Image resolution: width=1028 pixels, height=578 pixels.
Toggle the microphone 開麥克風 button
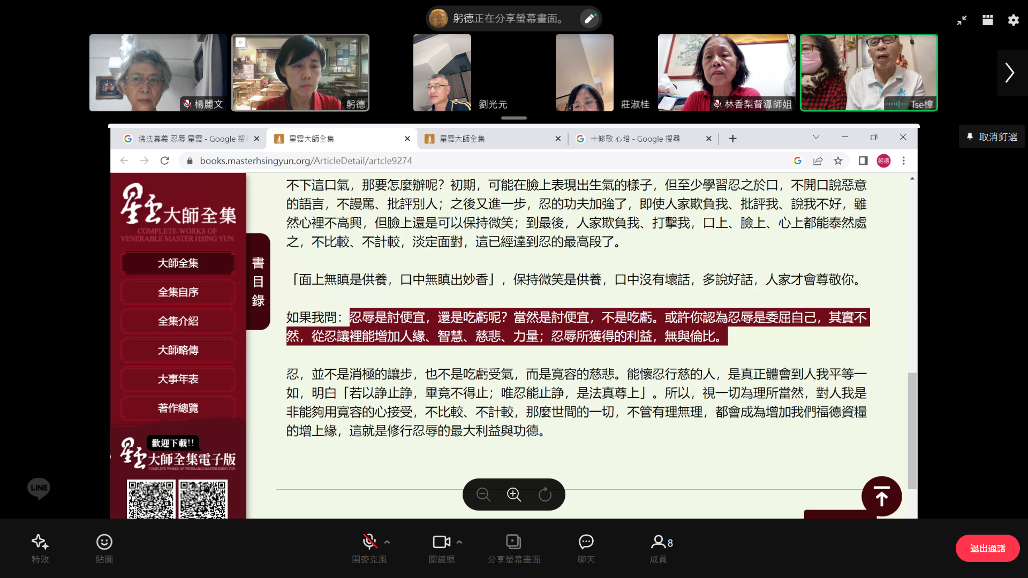point(369,543)
